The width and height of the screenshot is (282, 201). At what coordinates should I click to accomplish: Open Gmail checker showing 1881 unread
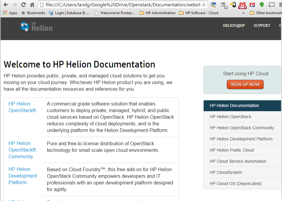(242, 5)
